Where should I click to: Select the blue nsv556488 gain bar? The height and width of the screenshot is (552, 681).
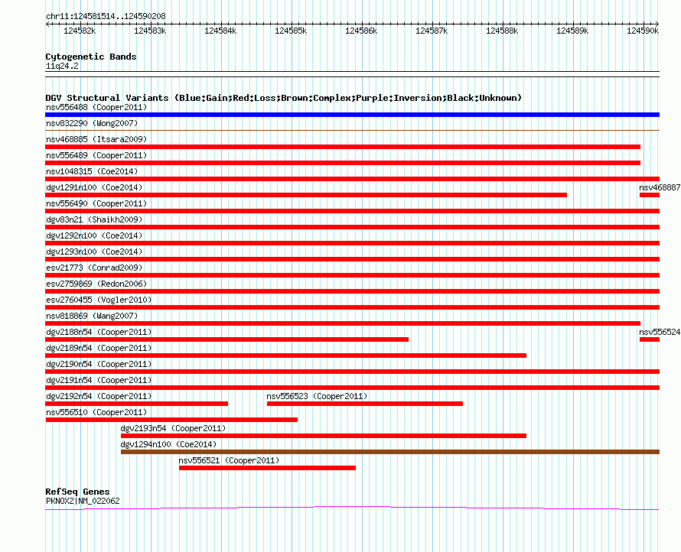[x=352, y=115]
